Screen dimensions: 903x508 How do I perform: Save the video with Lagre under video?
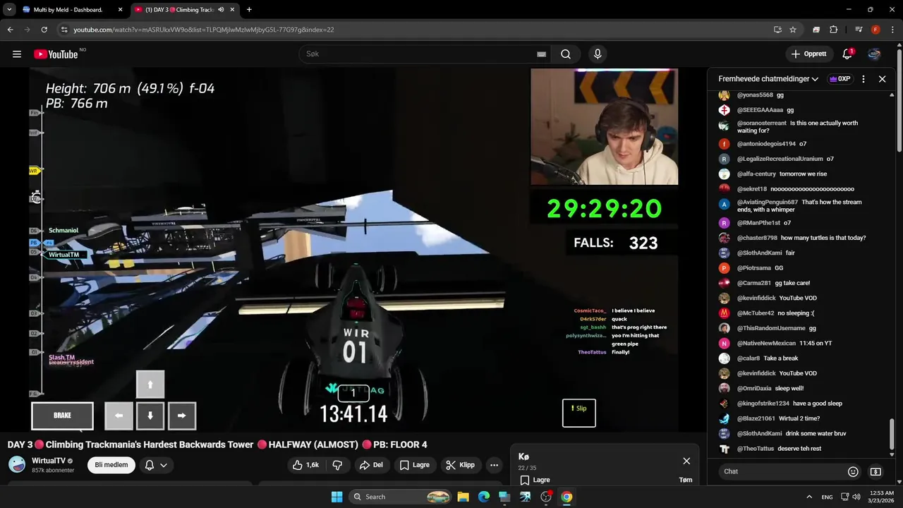tap(414, 465)
